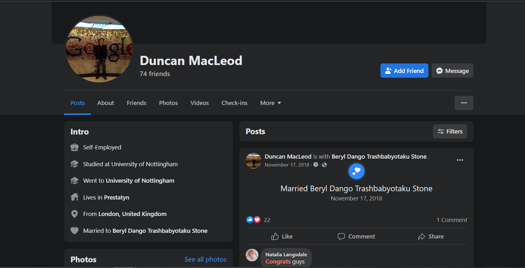Open Duncan MacLeod's large profile picture
525x268 pixels.
(x=99, y=49)
